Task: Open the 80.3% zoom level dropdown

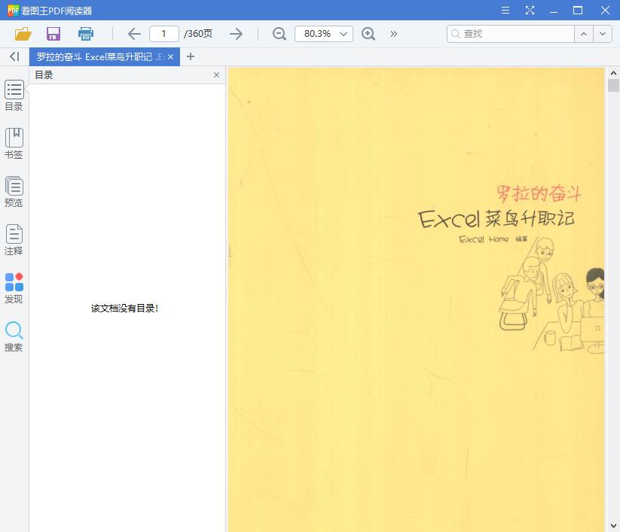Action: pos(324,34)
